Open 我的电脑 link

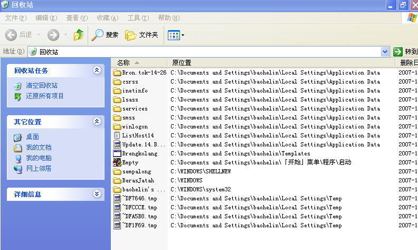point(39,158)
